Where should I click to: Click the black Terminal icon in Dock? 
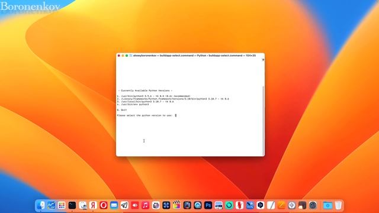tap(72, 205)
